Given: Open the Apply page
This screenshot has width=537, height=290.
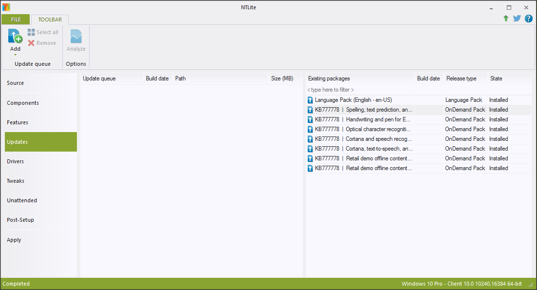Looking at the screenshot, I should coord(14,240).
